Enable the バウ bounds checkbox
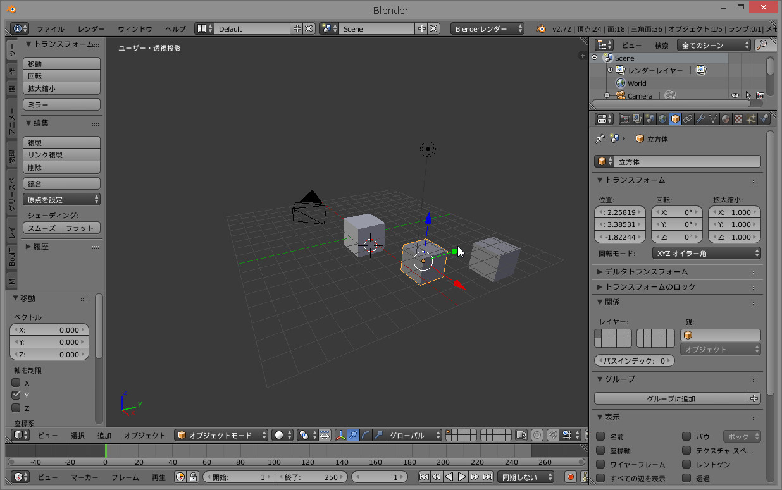Image resolution: width=782 pixels, height=490 pixels. coord(686,436)
